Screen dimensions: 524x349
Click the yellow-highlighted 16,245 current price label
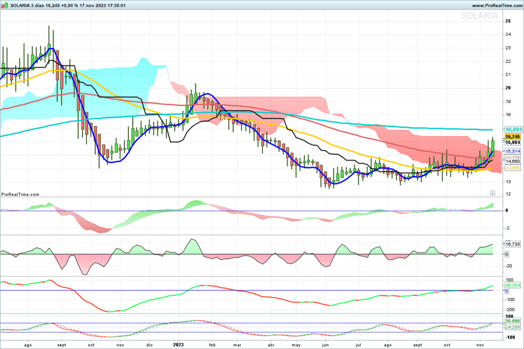point(513,136)
